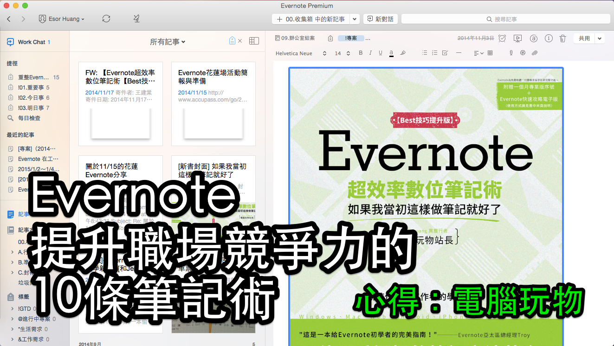Focus the 搜尋記事 search field
Viewport: 614px width, 346px height.
click(x=505, y=19)
